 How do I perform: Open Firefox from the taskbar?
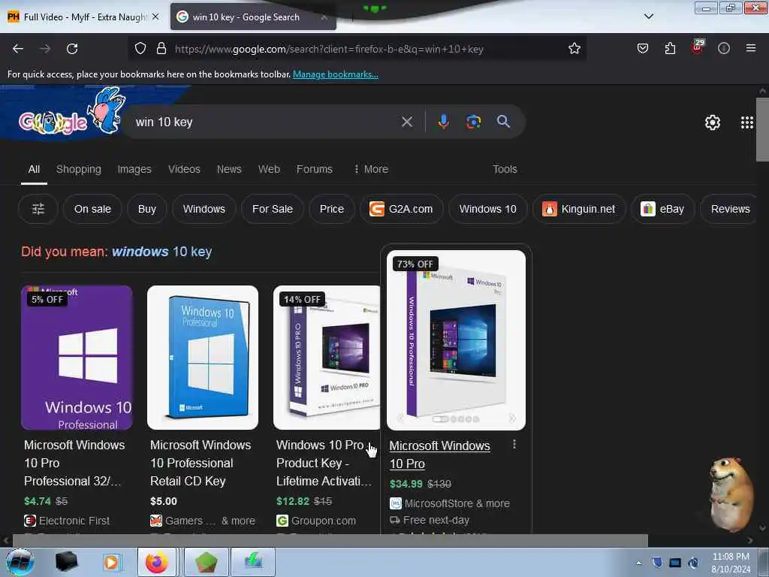point(156,562)
